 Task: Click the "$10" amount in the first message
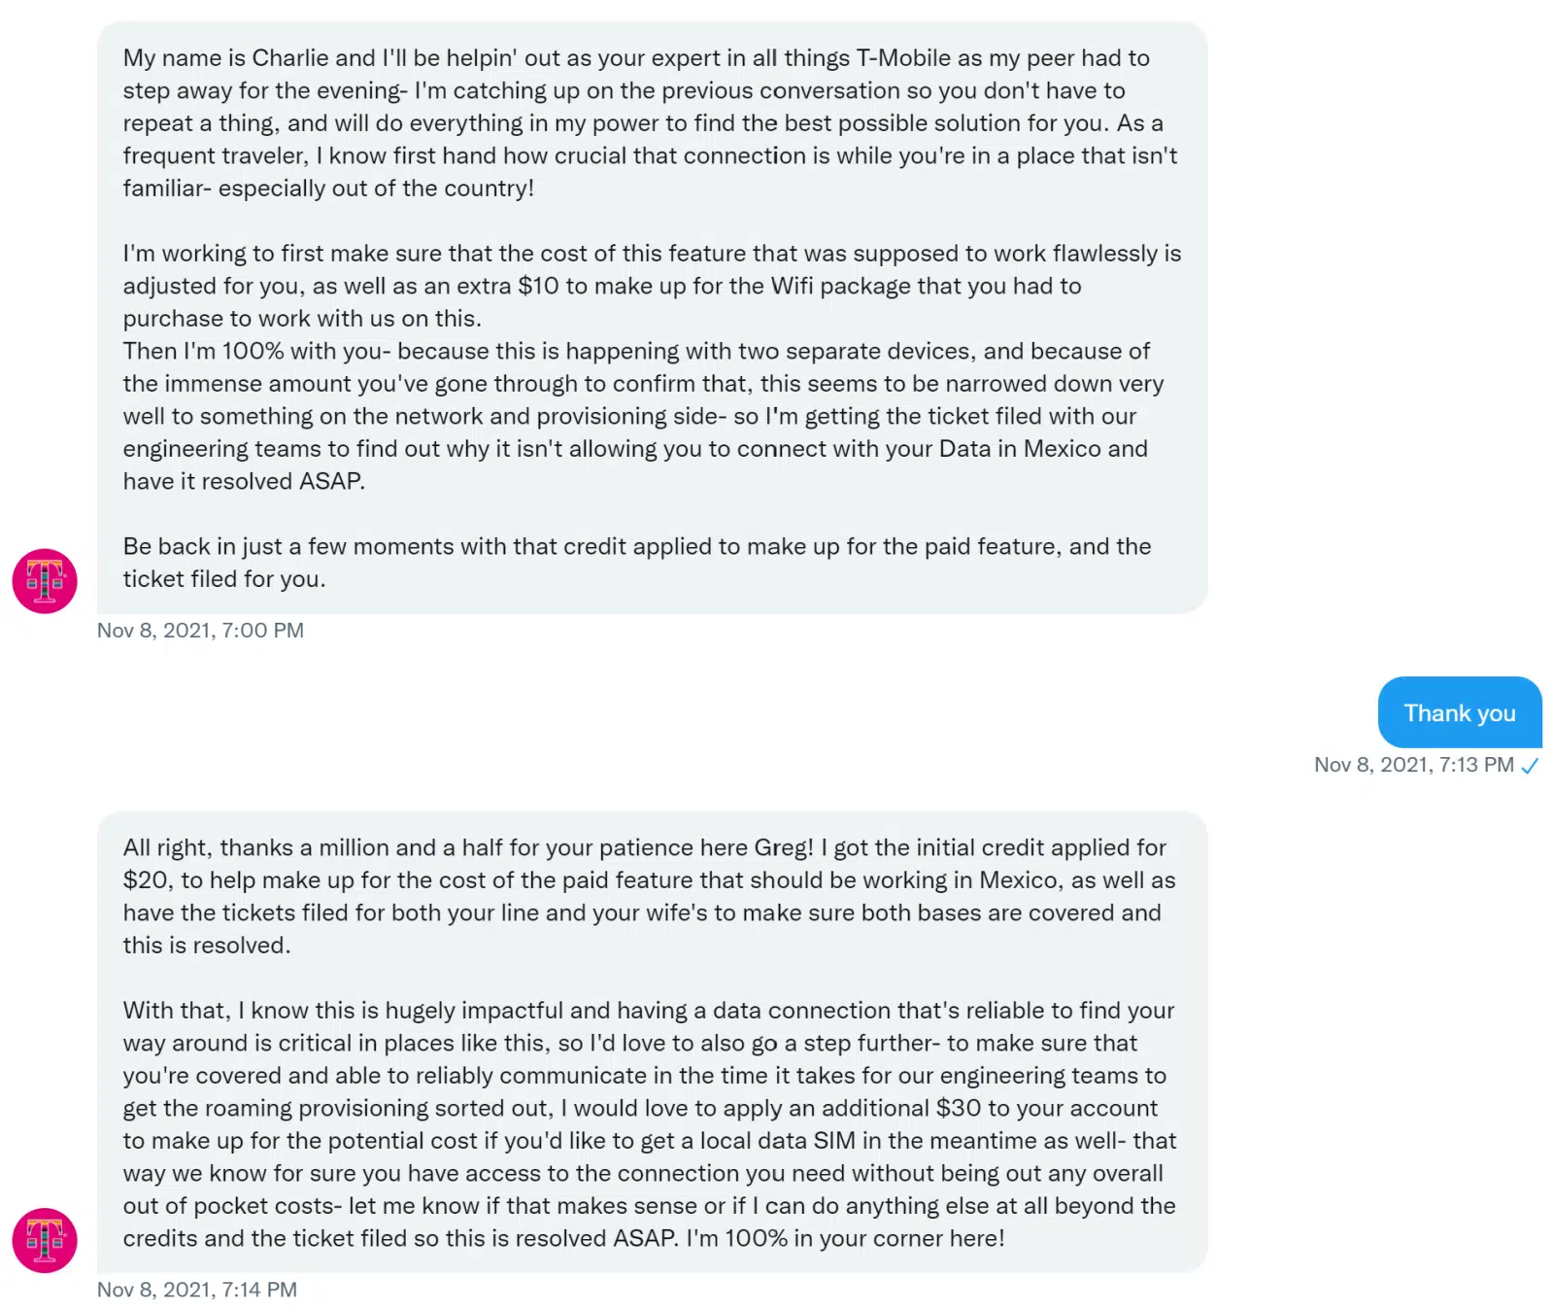coord(538,286)
